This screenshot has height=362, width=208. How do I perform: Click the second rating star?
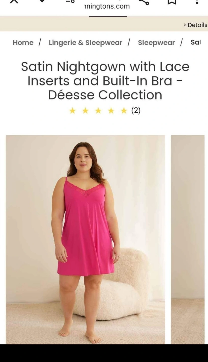(85, 110)
